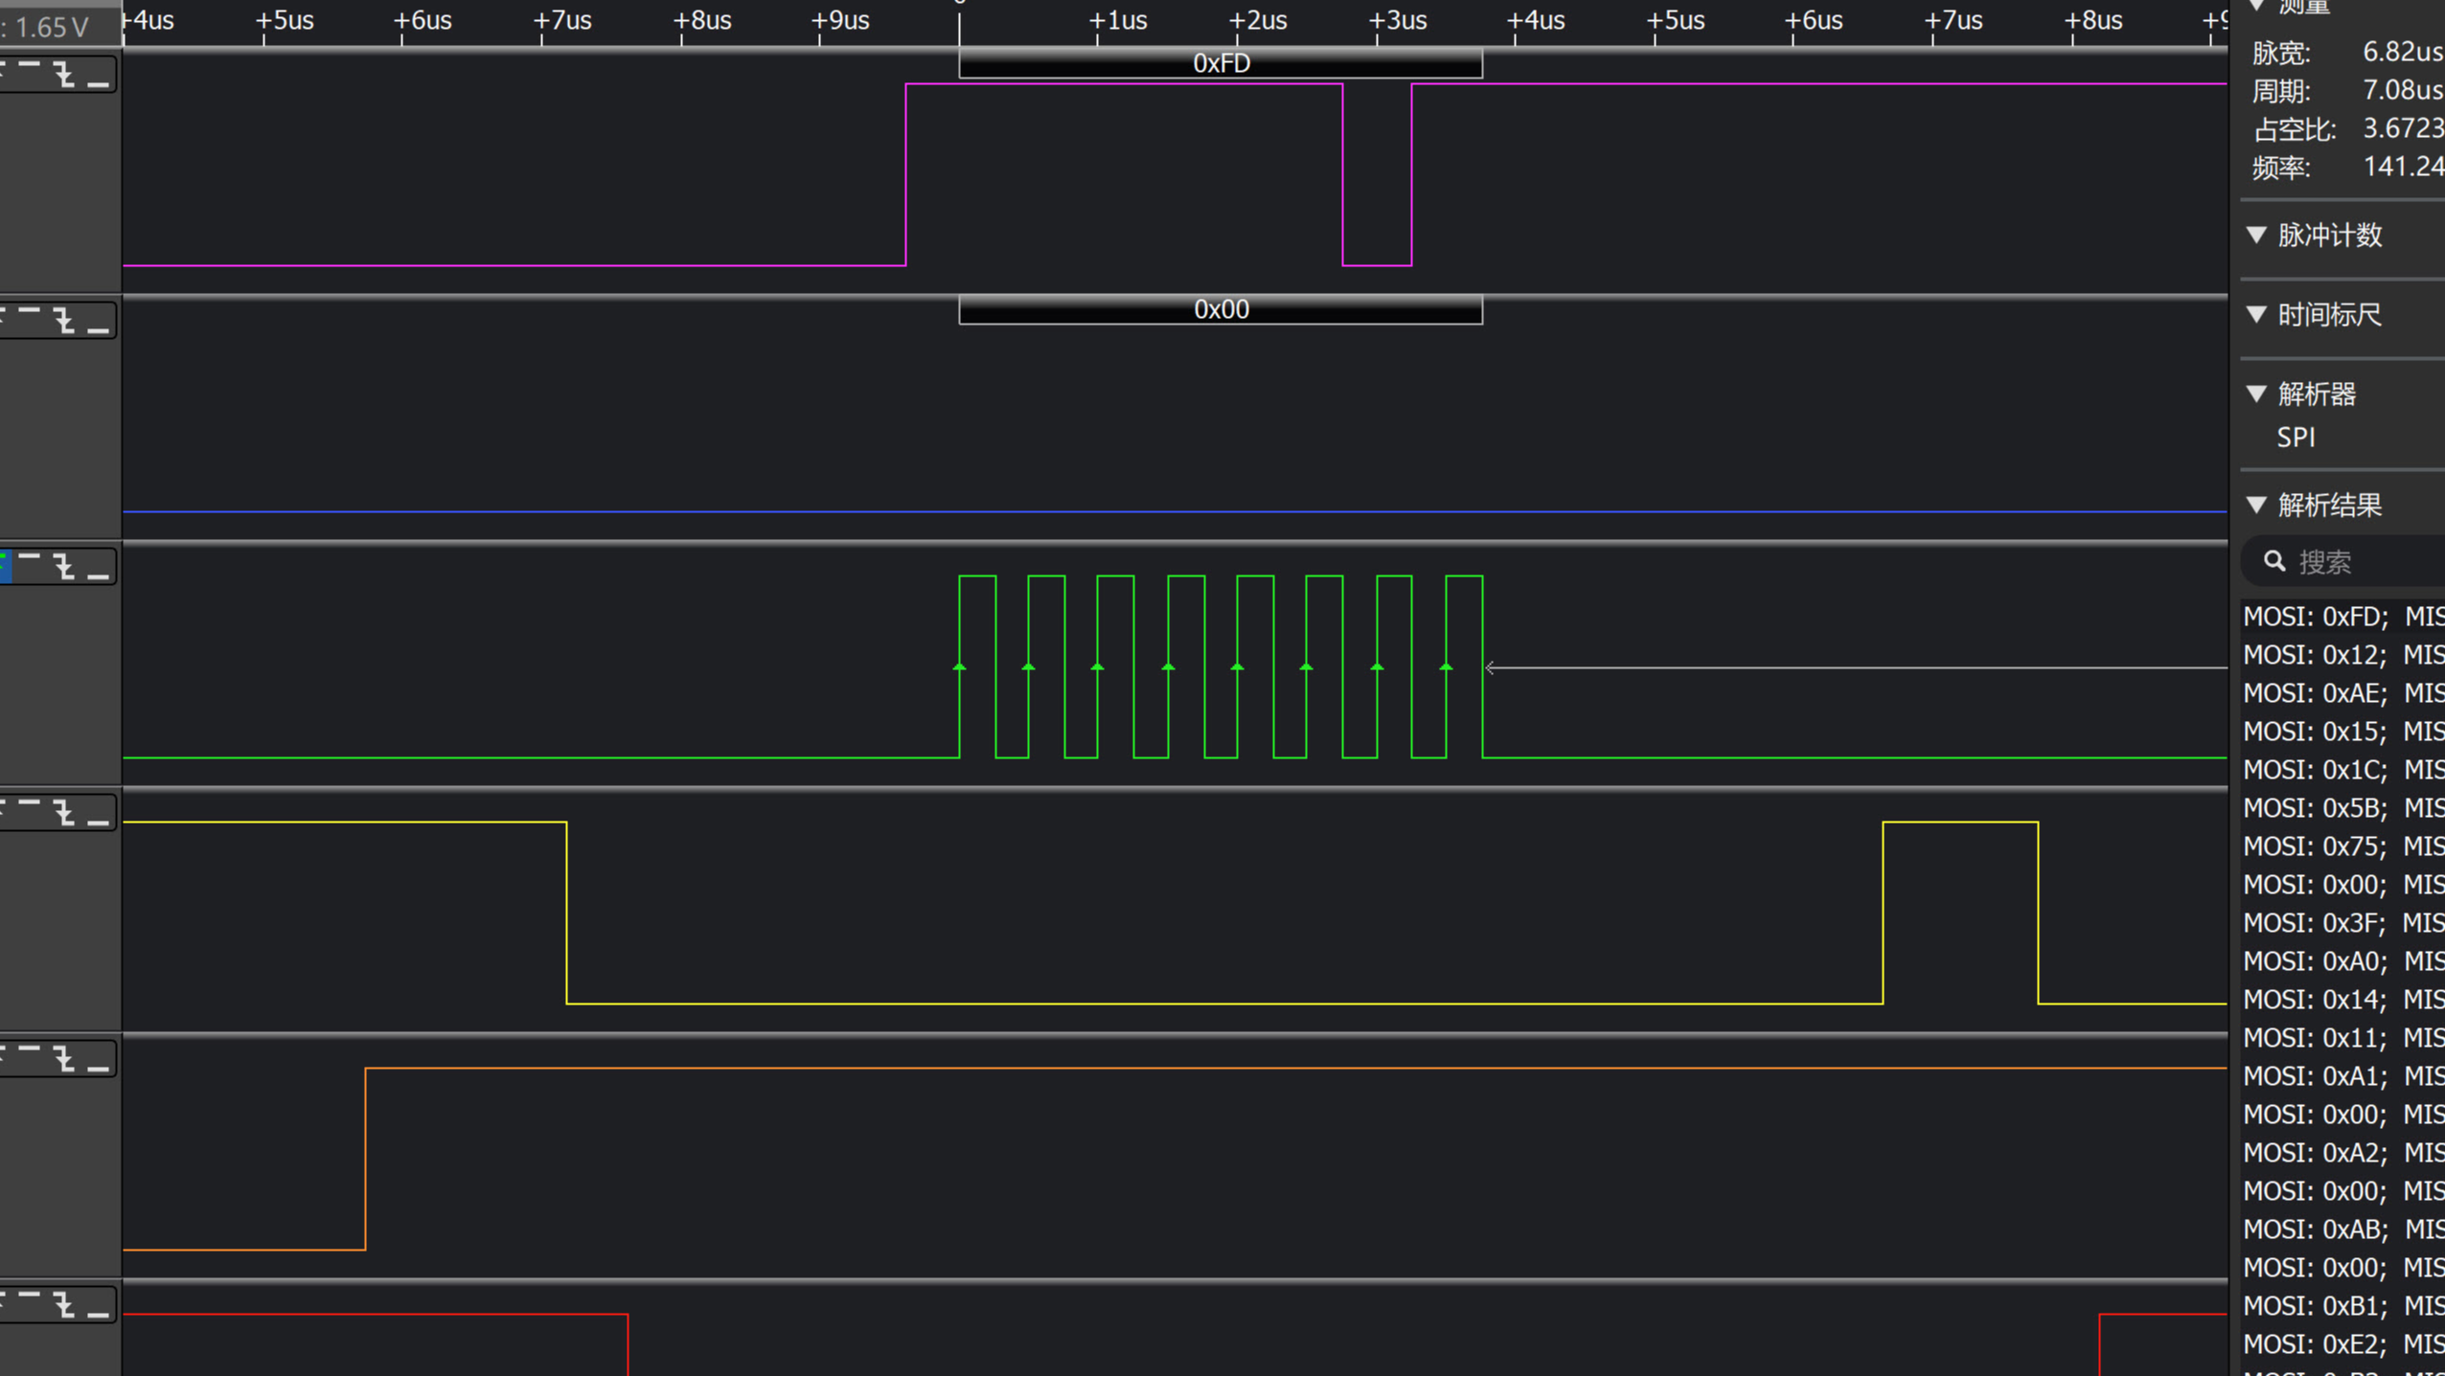Image resolution: width=2445 pixels, height=1376 pixels.
Task: Click the 占空比 measurement value
Action: [x=2403, y=128]
